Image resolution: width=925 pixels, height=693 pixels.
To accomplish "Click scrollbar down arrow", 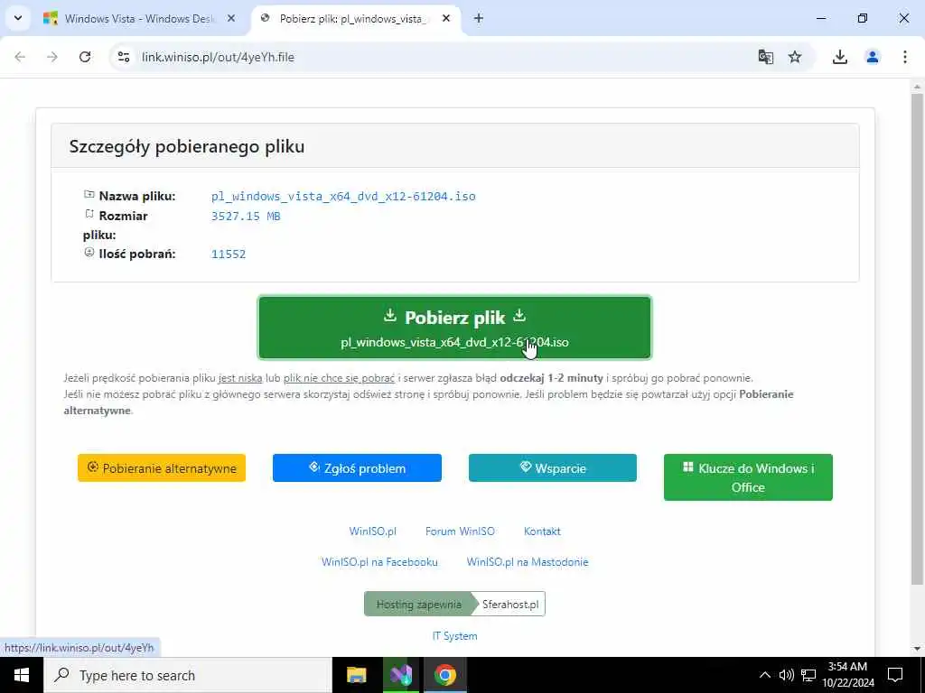I will click(918, 649).
